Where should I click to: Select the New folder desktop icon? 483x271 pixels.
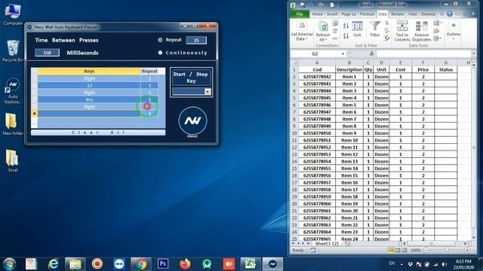[13, 124]
